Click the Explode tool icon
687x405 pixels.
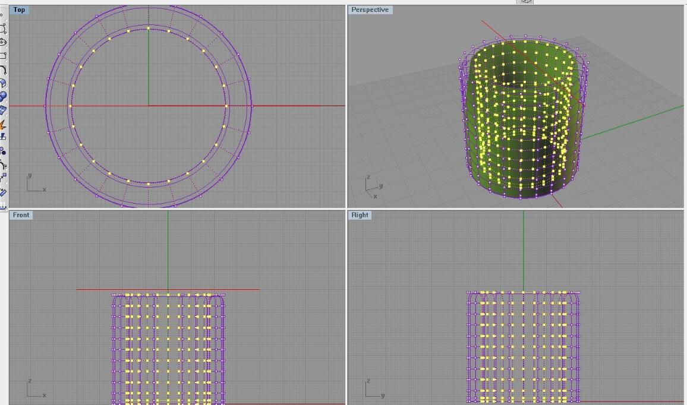pyautogui.click(x=3, y=124)
